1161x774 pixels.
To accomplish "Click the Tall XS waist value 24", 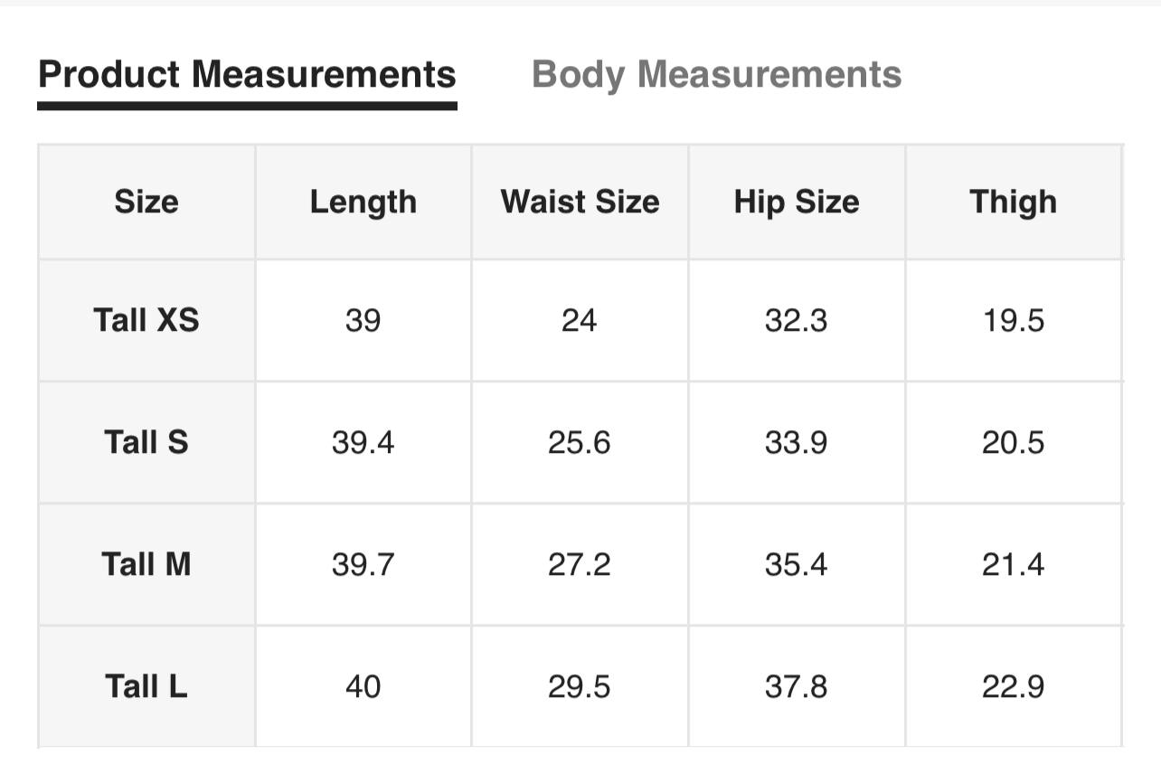I will click(580, 320).
